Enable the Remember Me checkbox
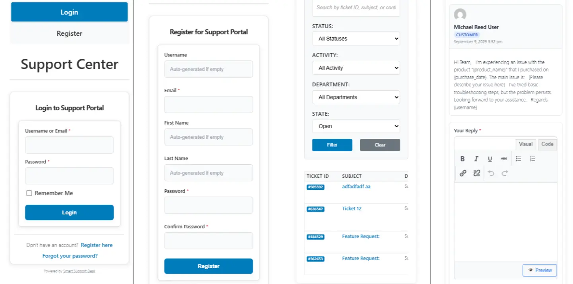The width and height of the screenshot is (573, 284). click(x=29, y=193)
